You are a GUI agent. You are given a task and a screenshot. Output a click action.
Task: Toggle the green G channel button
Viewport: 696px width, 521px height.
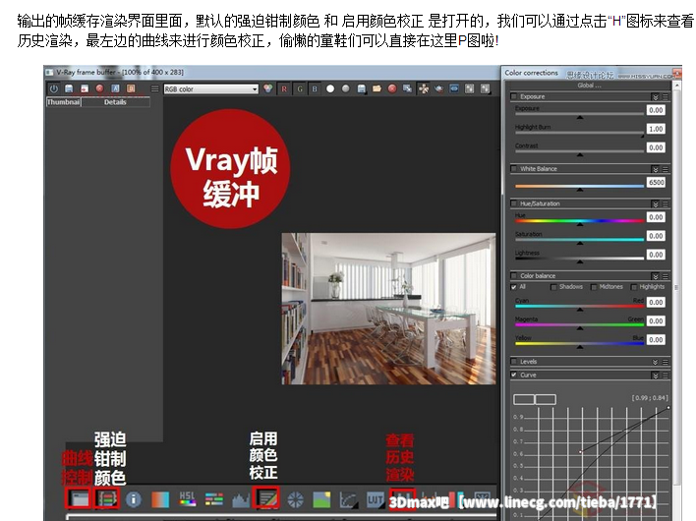(300, 88)
